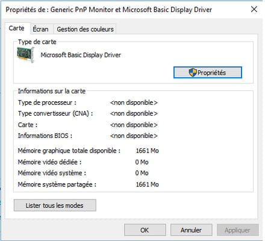265x241 pixels.
Task: Click the Mémoire système partagée value
Action: [147, 184]
